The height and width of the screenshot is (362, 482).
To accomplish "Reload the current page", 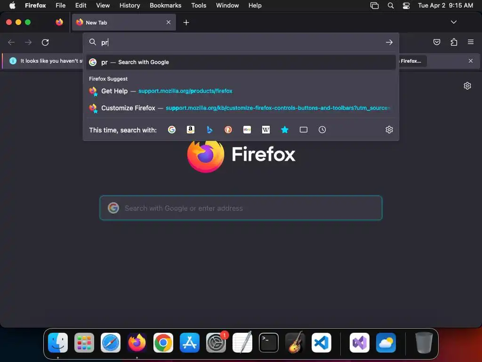I will click(45, 42).
